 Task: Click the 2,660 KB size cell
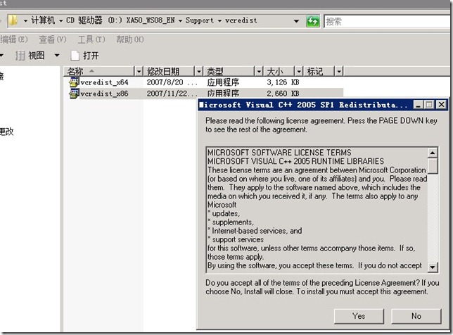click(x=283, y=94)
